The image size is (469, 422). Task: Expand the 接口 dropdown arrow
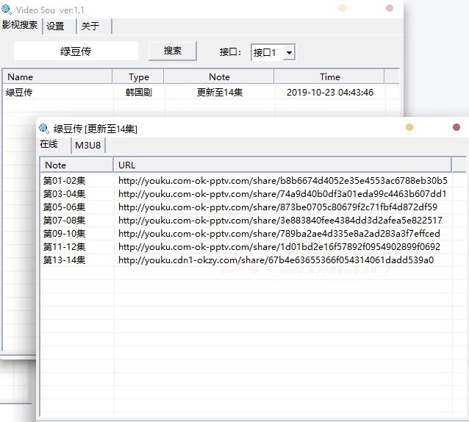[289, 53]
